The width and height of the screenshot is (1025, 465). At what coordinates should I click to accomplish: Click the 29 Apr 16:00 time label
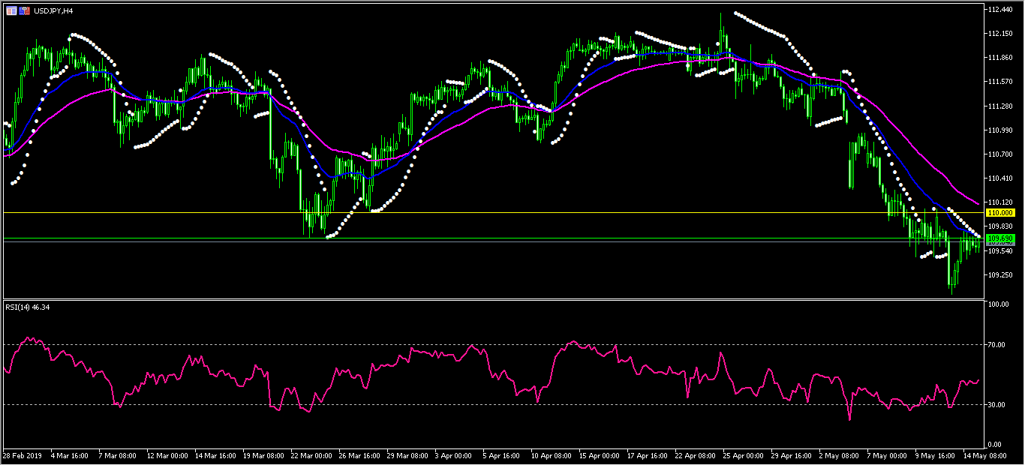coord(790,456)
